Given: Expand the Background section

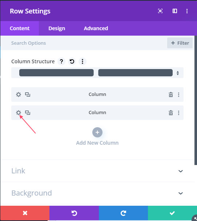Looking at the screenshot, I should (x=97, y=193).
